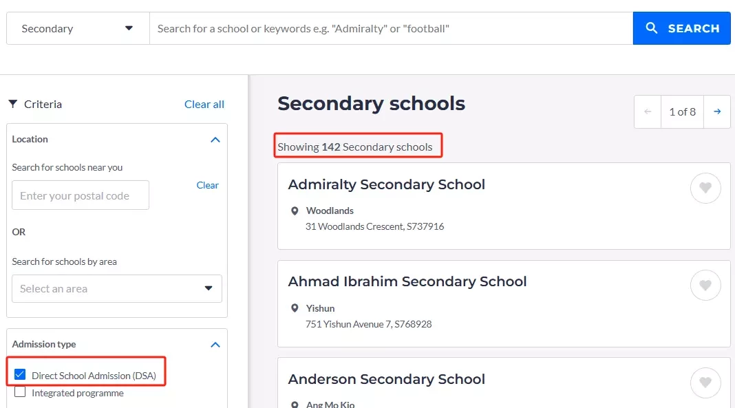Go to next results page arrow

tap(717, 111)
